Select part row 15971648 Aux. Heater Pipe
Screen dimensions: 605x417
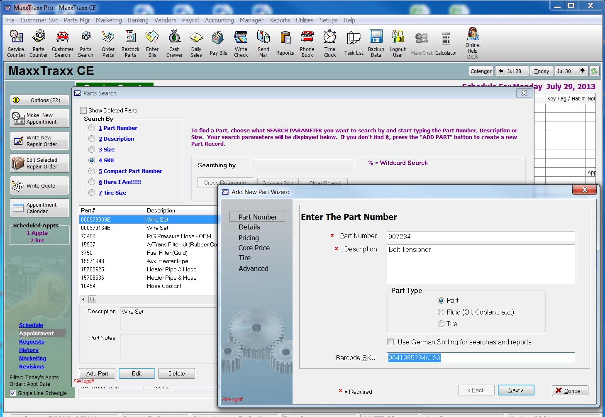click(148, 261)
